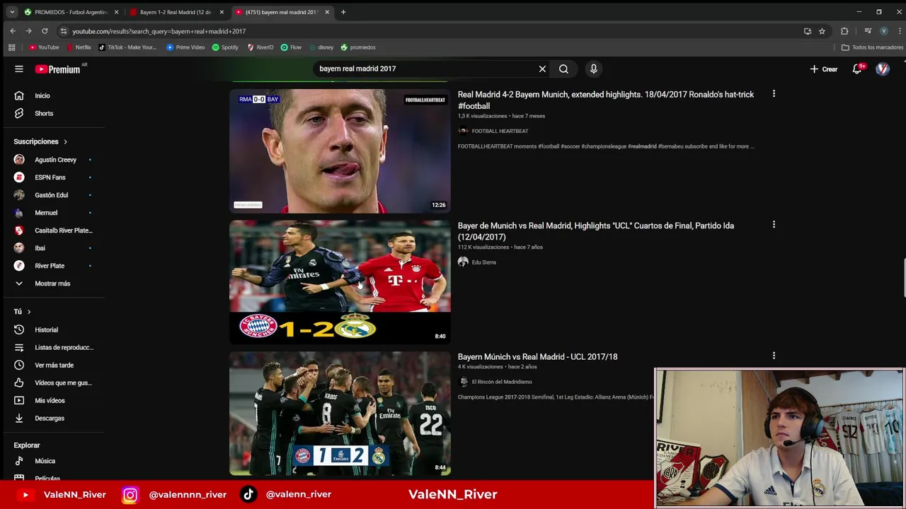Open the promiedos bookmark
The width and height of the screenshot is (906, 509).
click(358, 47)
